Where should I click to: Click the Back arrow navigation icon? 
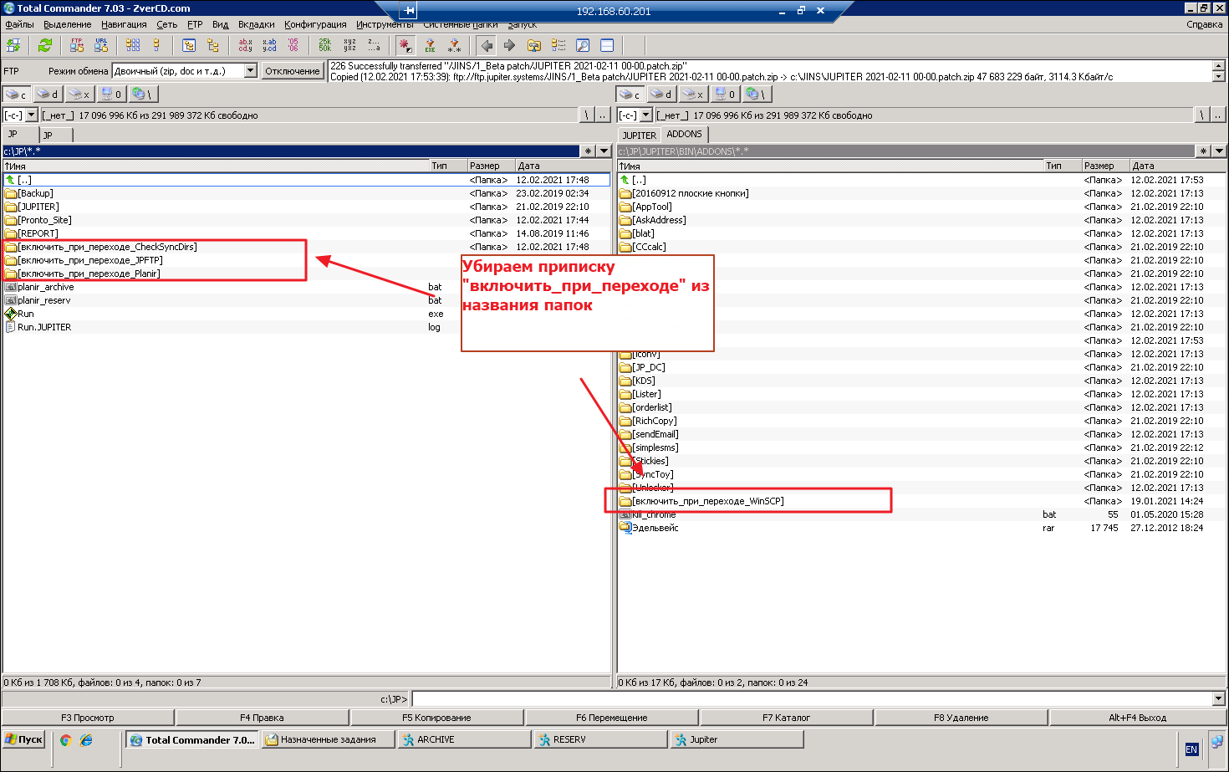click(x=487, y=45)
